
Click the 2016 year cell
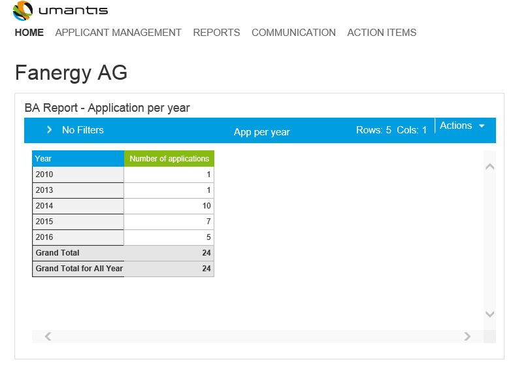(x=78, y=237)
